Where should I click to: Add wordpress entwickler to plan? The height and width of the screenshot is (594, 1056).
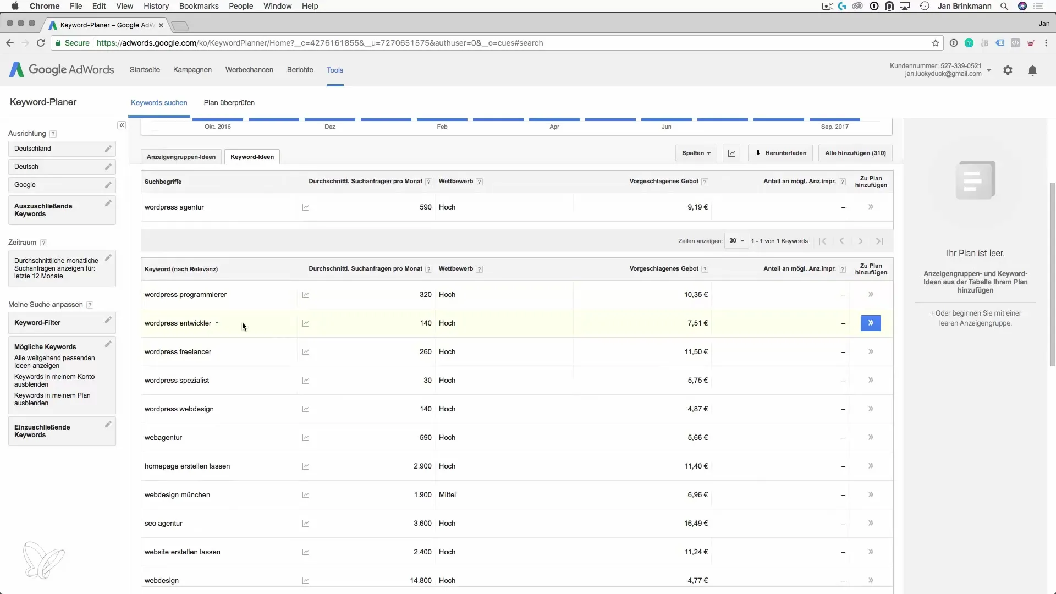[871, 323]
